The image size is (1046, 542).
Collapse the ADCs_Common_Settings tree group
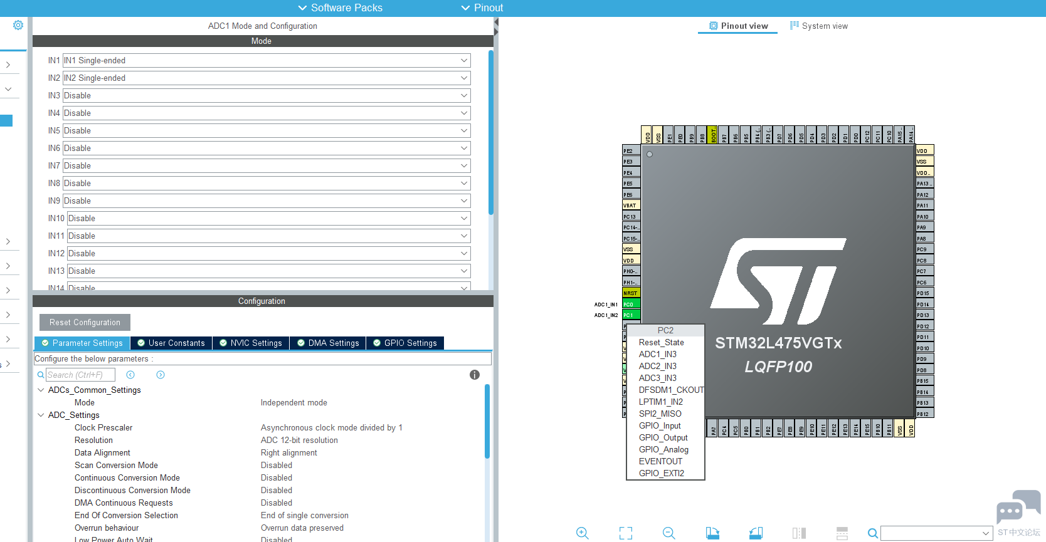41,390
